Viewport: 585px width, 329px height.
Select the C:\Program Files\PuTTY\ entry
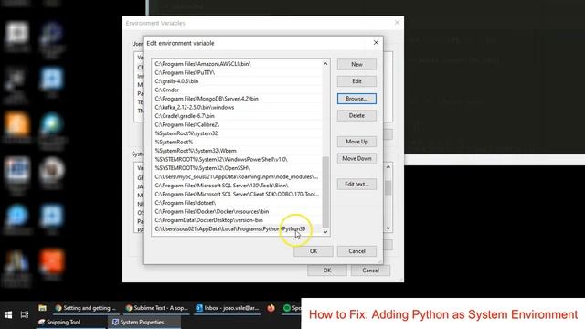238,72
